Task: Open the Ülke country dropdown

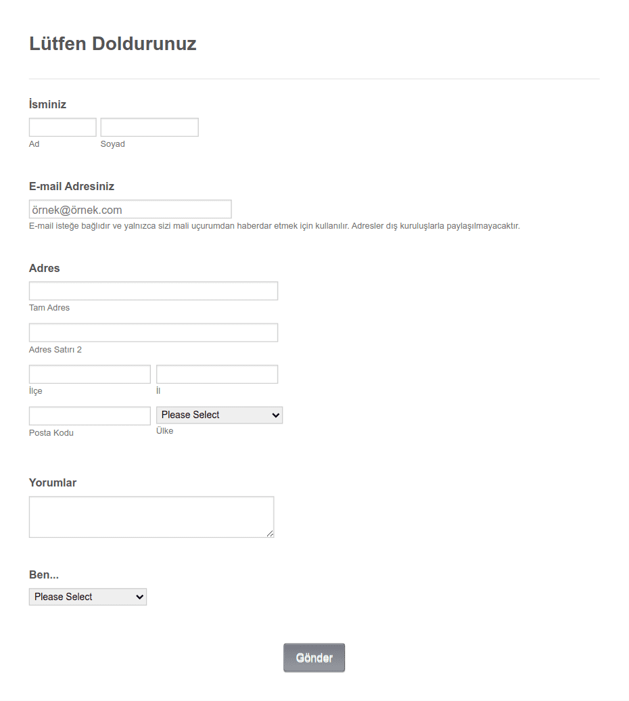Action: pos(219,415)
